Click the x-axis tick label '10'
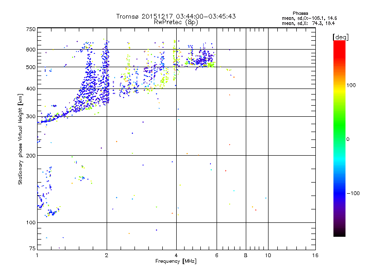371x278 pixels. point(268,255)
